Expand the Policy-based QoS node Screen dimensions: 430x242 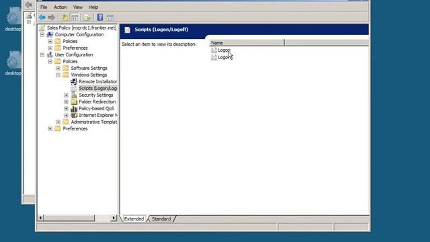click(66, 108)
